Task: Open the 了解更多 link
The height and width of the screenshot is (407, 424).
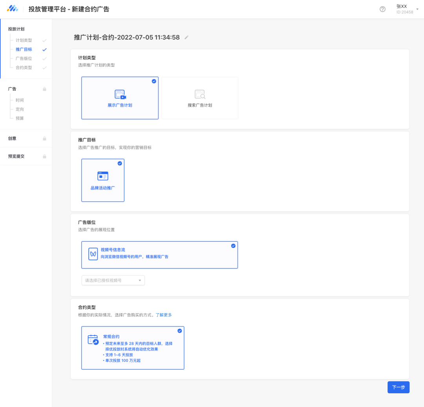Action: [164, 315]
